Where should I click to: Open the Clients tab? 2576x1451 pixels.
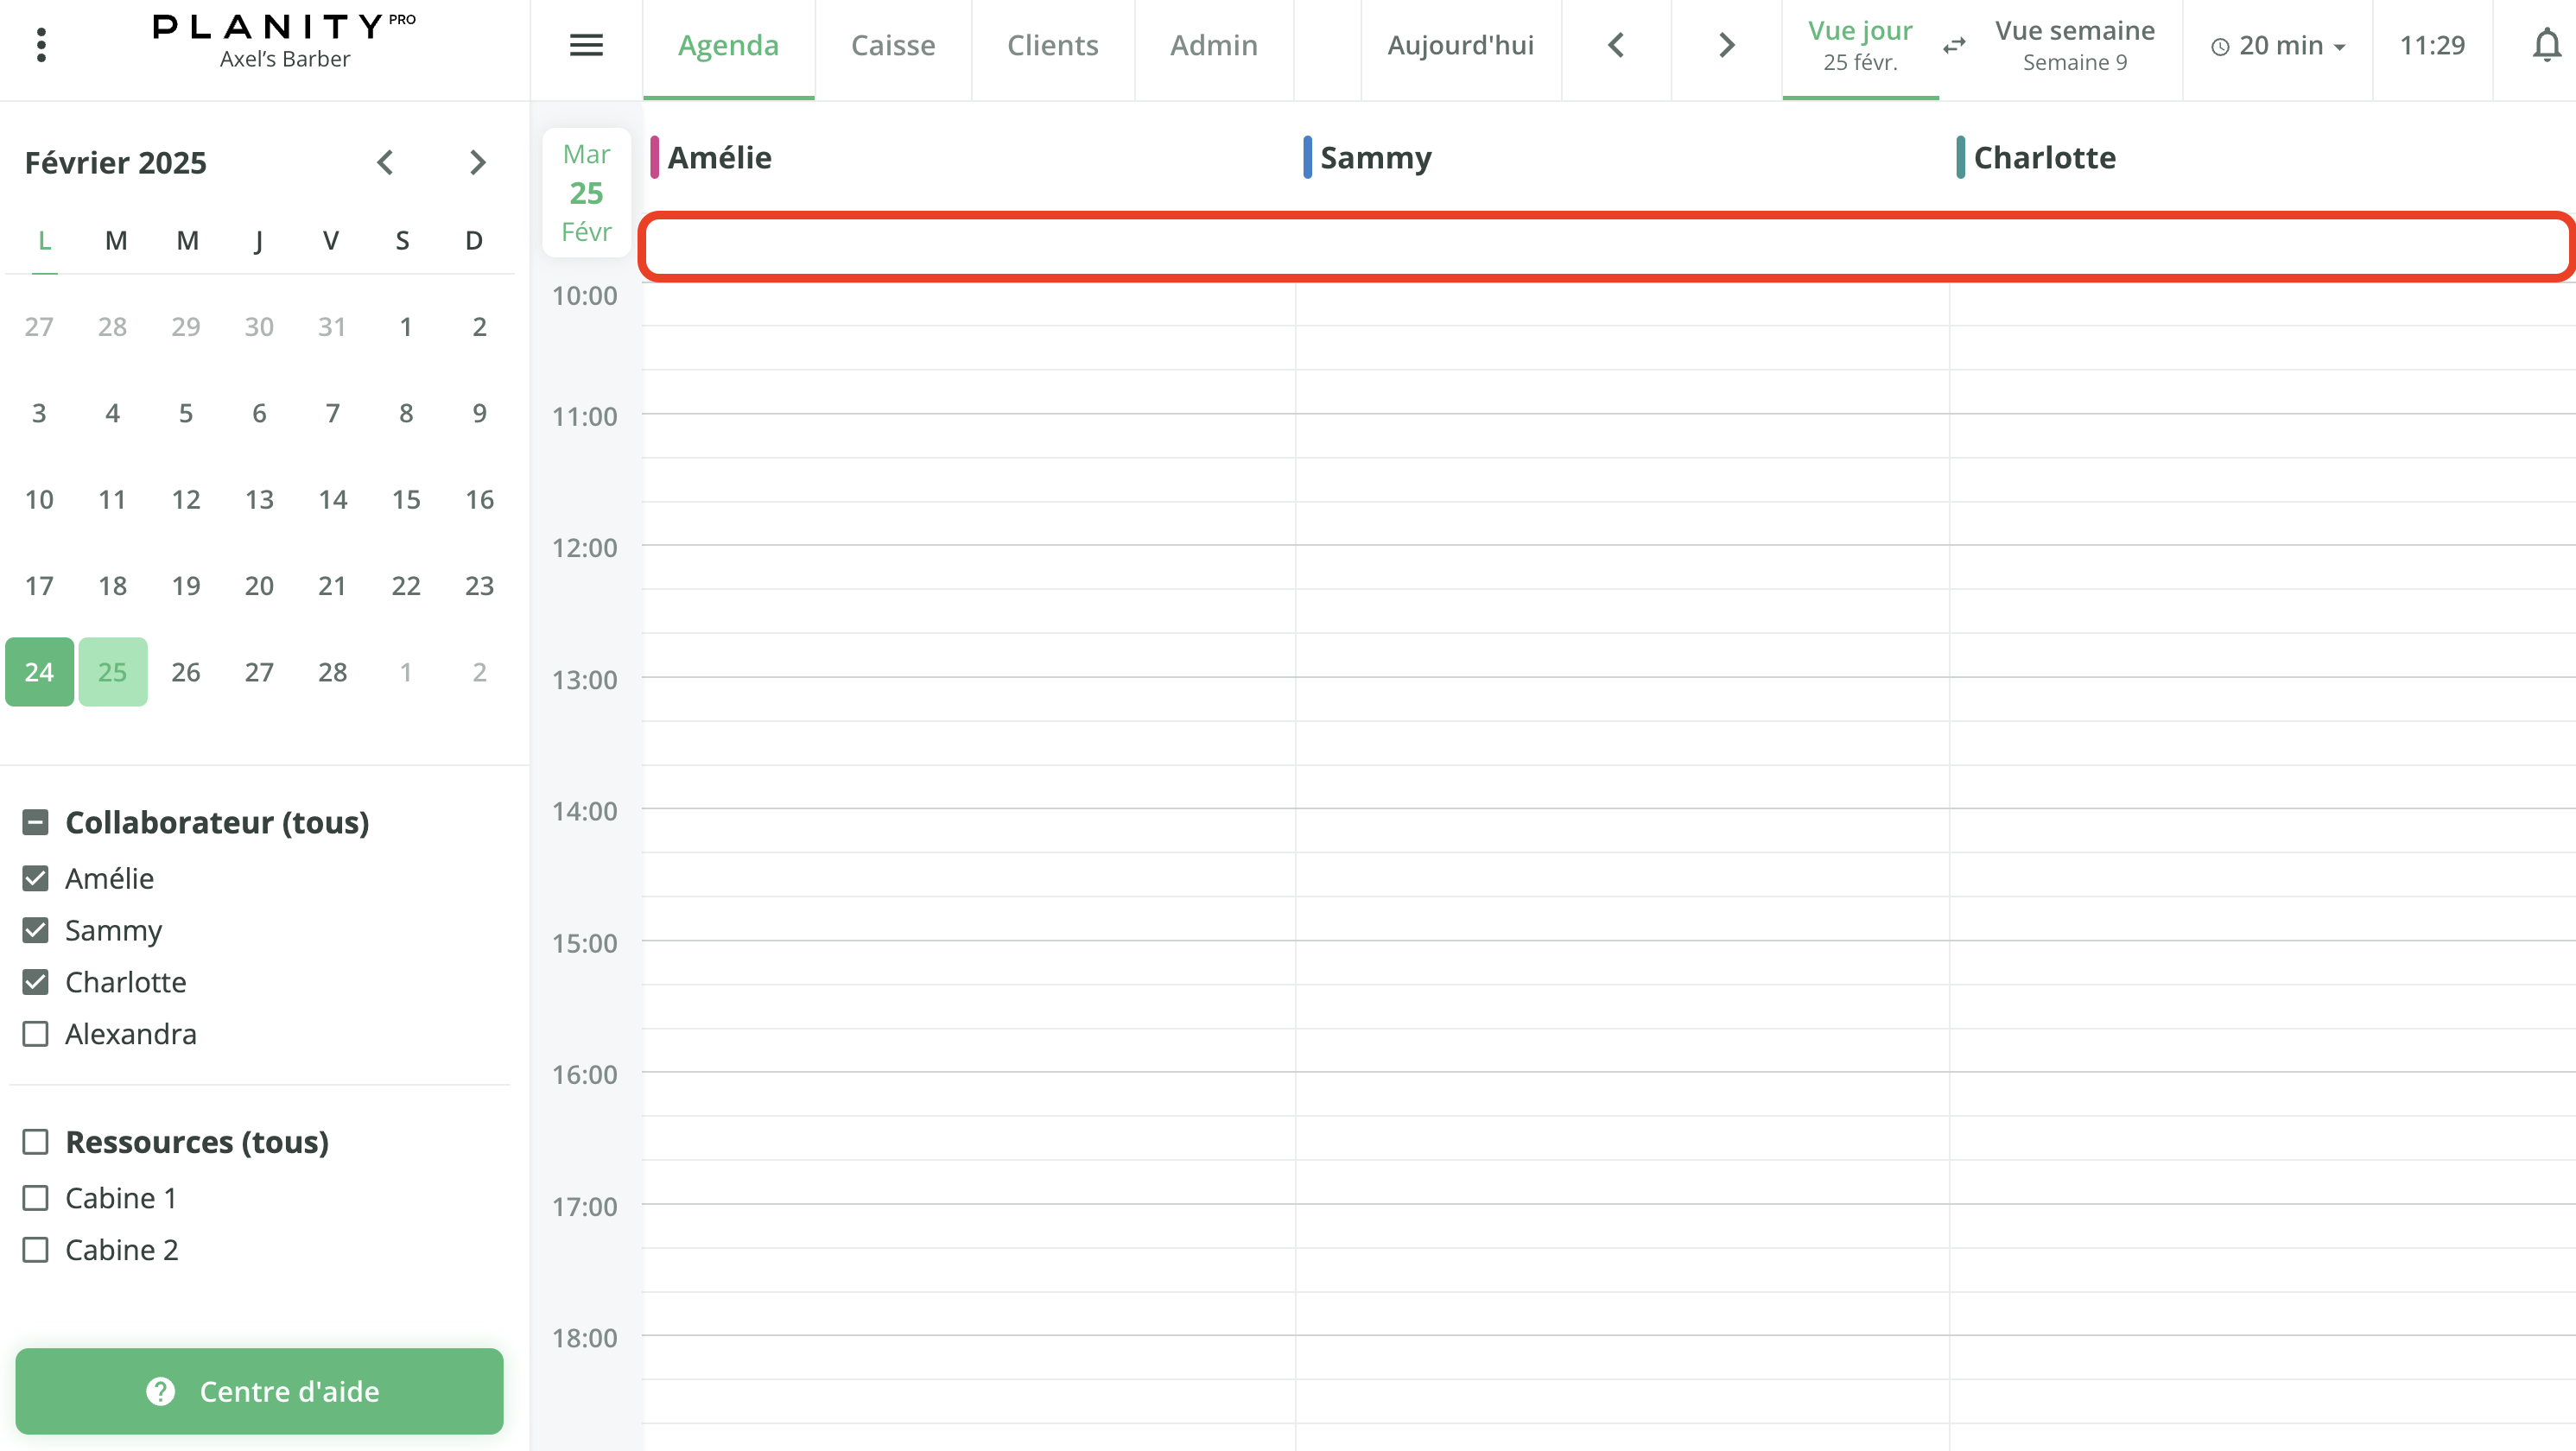point(1053,45)
